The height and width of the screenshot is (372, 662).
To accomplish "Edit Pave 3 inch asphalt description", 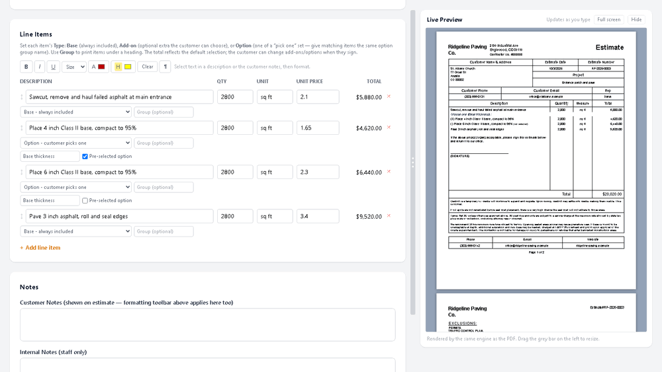I will tap(119, 217).
